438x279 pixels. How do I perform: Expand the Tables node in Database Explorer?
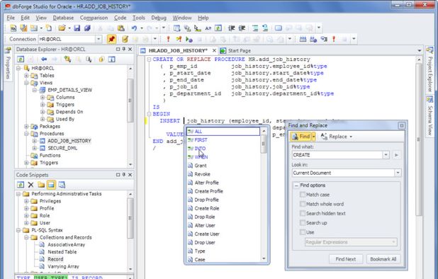coord(26,76)
